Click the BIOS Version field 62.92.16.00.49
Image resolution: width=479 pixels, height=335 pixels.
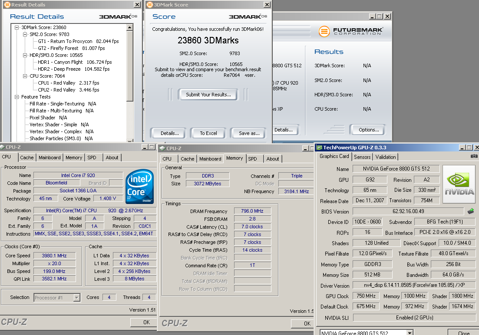408,211
